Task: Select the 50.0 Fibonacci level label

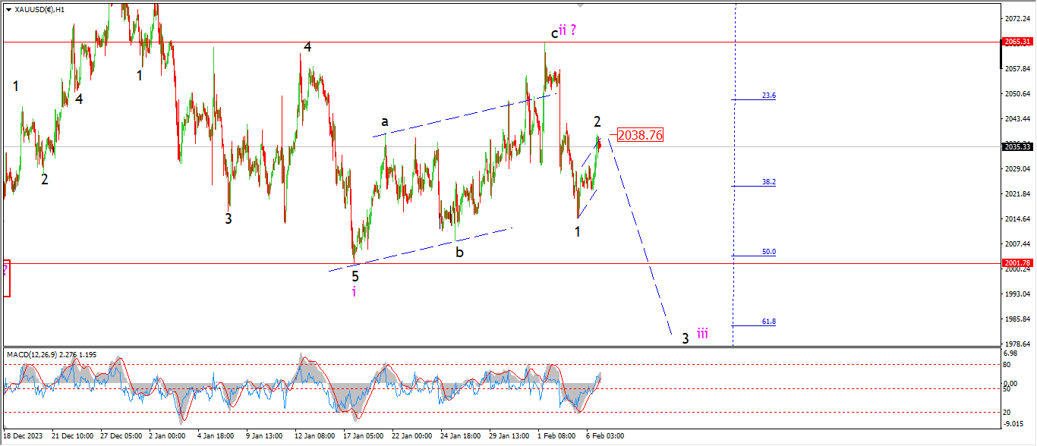Action: pos(769,252)
